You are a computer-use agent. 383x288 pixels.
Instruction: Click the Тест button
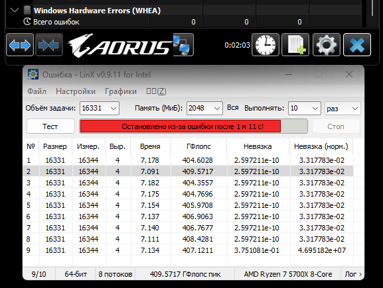coord(50,126)
